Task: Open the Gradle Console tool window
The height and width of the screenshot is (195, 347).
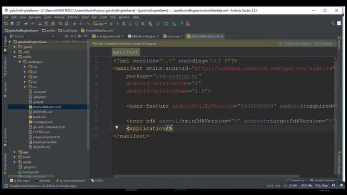Action: [322, 180]
